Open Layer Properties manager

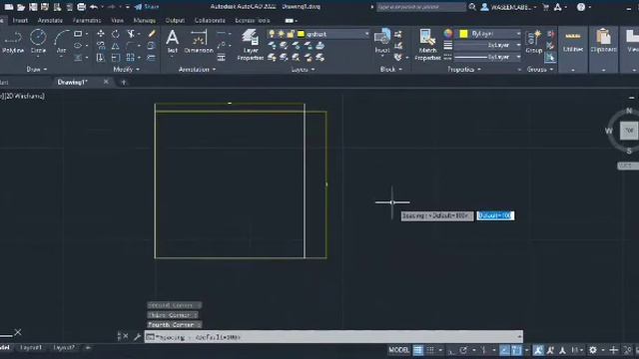[x=251, y=45]
